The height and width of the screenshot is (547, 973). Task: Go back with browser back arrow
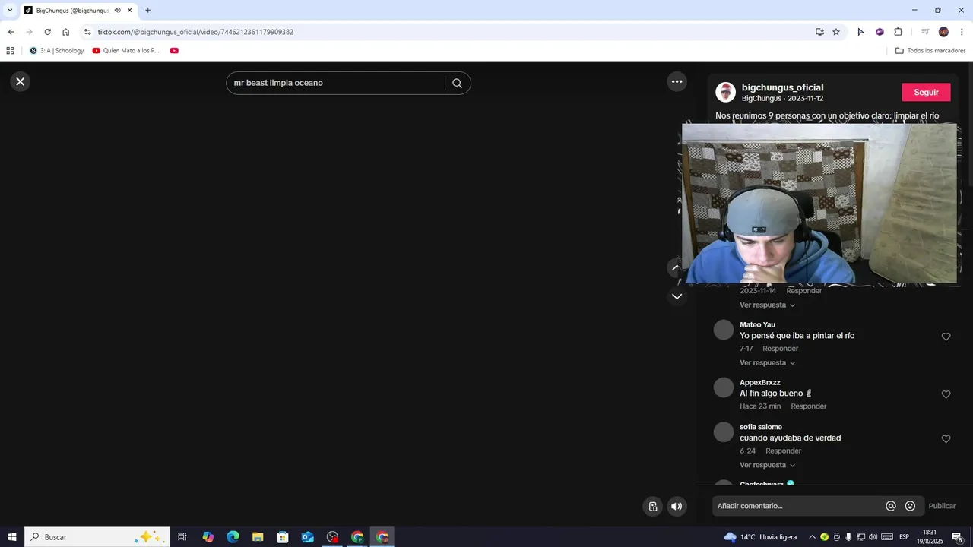tap(11, 32)
